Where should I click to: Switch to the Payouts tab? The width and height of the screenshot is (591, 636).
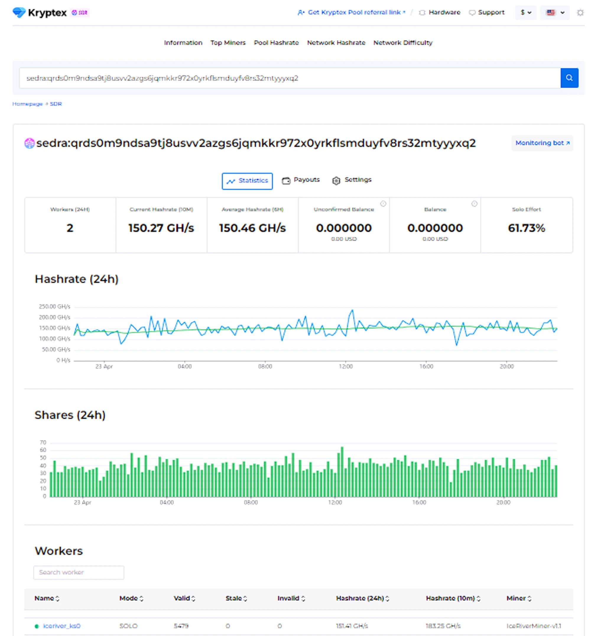point(301,180)
